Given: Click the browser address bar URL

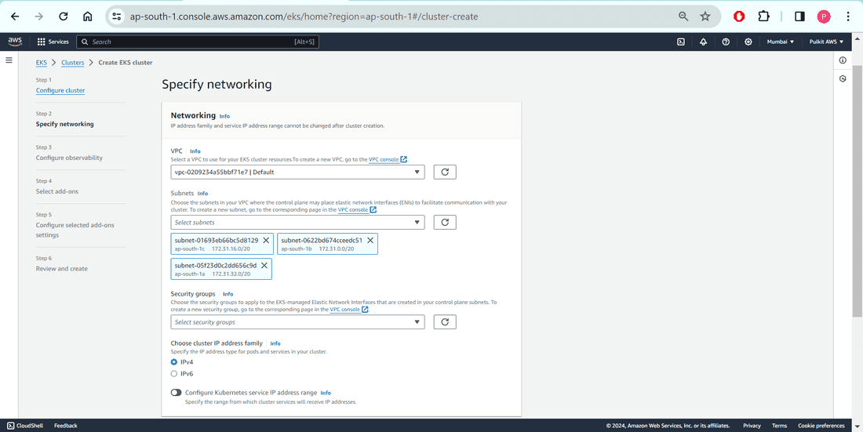Looking at the screenshot, I should point(304,16).
